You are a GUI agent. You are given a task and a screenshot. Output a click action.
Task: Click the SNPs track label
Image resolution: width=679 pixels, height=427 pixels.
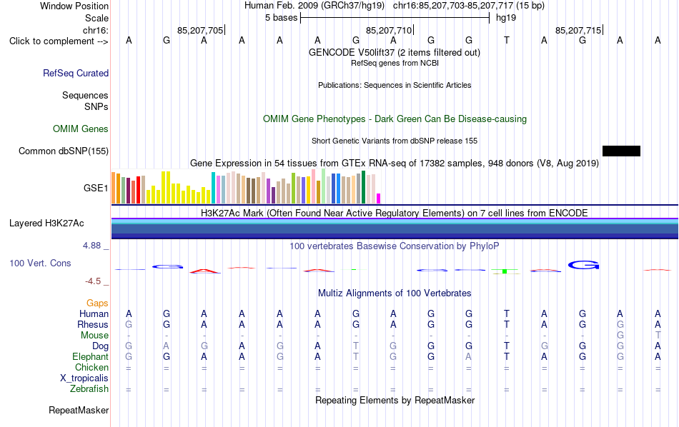(96, 106)
